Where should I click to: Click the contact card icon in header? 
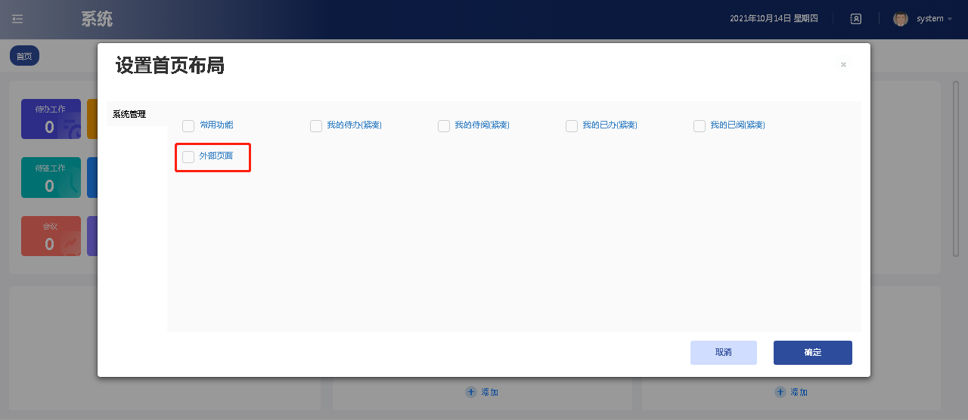click(x=855, y=19)
